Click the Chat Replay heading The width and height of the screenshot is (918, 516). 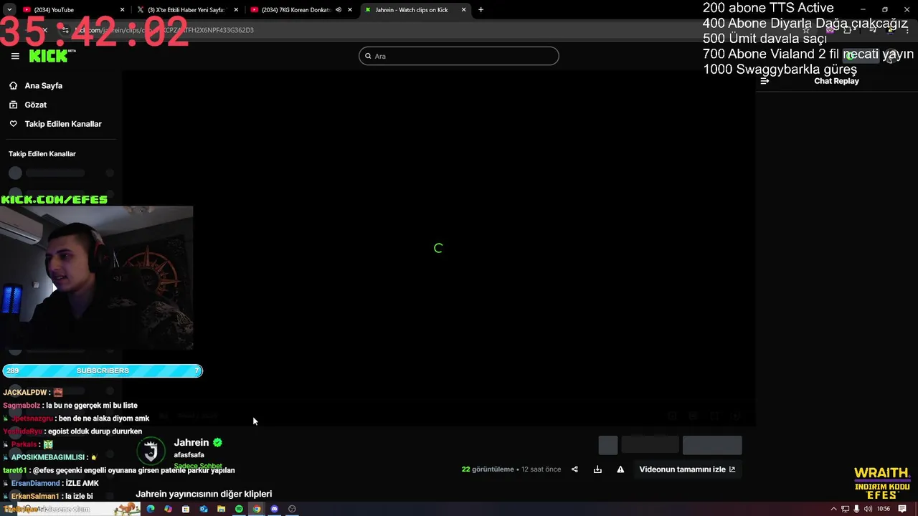[836, 81]
